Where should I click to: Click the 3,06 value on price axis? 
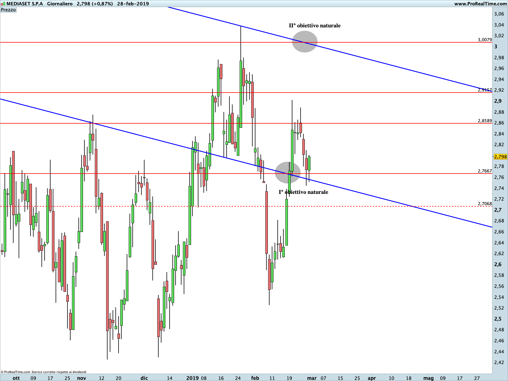point(499,14)
